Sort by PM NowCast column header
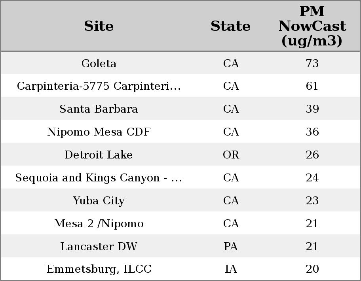The height and width of the screenshot is (281, 361). [312, 26]
